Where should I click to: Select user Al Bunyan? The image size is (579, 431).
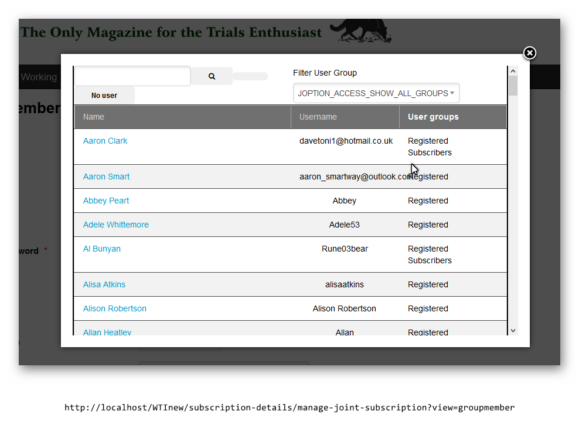pyautogui.click(x=101, y=249)
